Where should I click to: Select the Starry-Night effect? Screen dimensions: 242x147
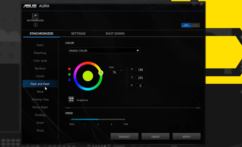pyautogui.click(x=40, y=107)
